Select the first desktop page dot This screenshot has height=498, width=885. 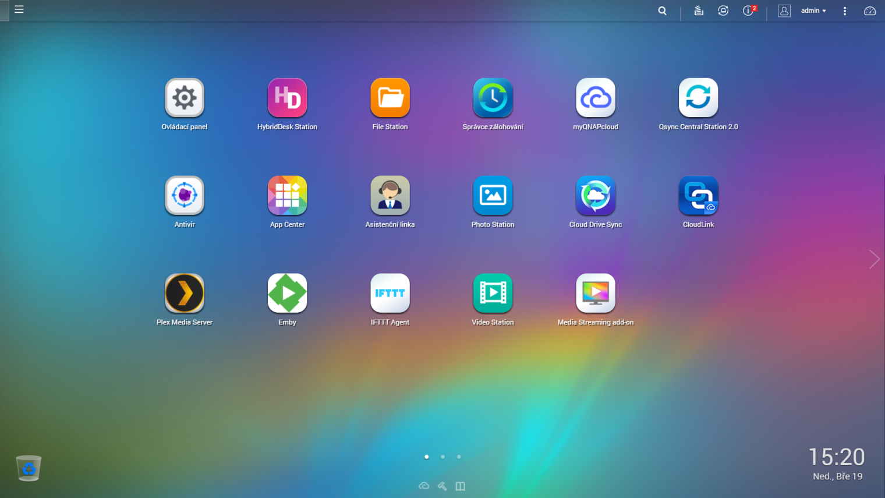click(427, 457)
